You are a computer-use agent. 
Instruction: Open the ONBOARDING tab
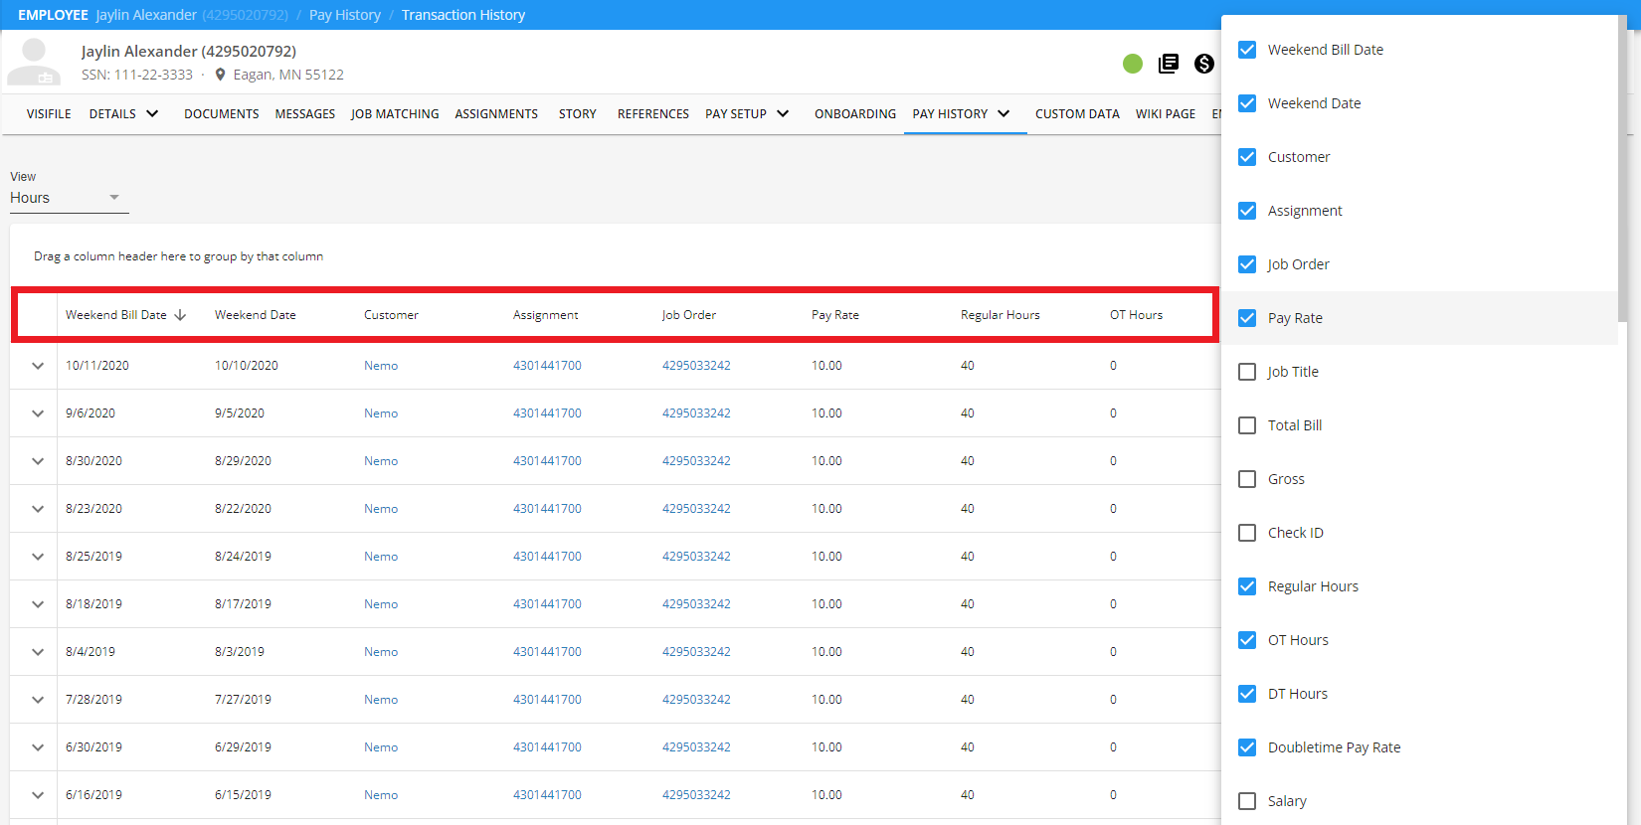pos(855,114)
